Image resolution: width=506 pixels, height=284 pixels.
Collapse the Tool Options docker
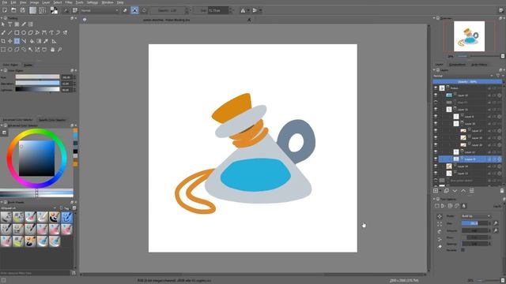coord(434,199)
